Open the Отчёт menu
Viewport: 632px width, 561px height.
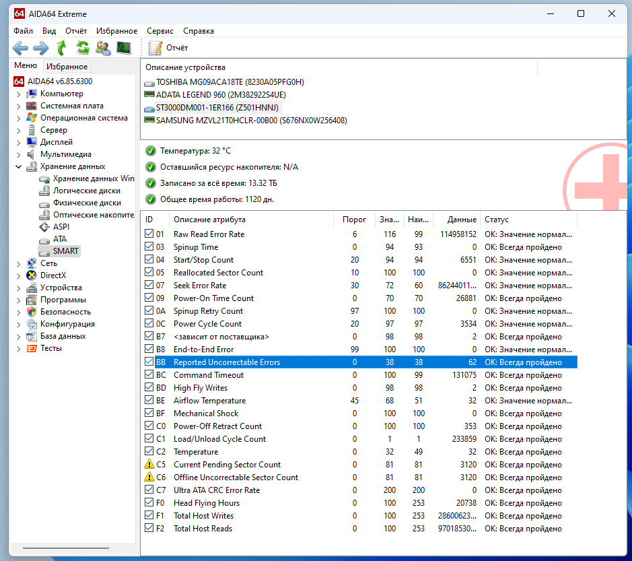pyautogui.click(x=76, y=31)
